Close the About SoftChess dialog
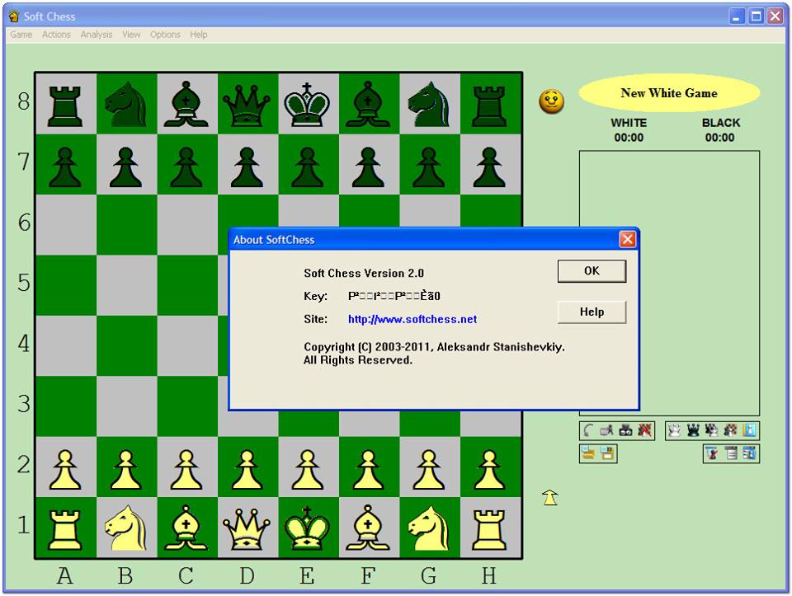 [x=627, y=239]
